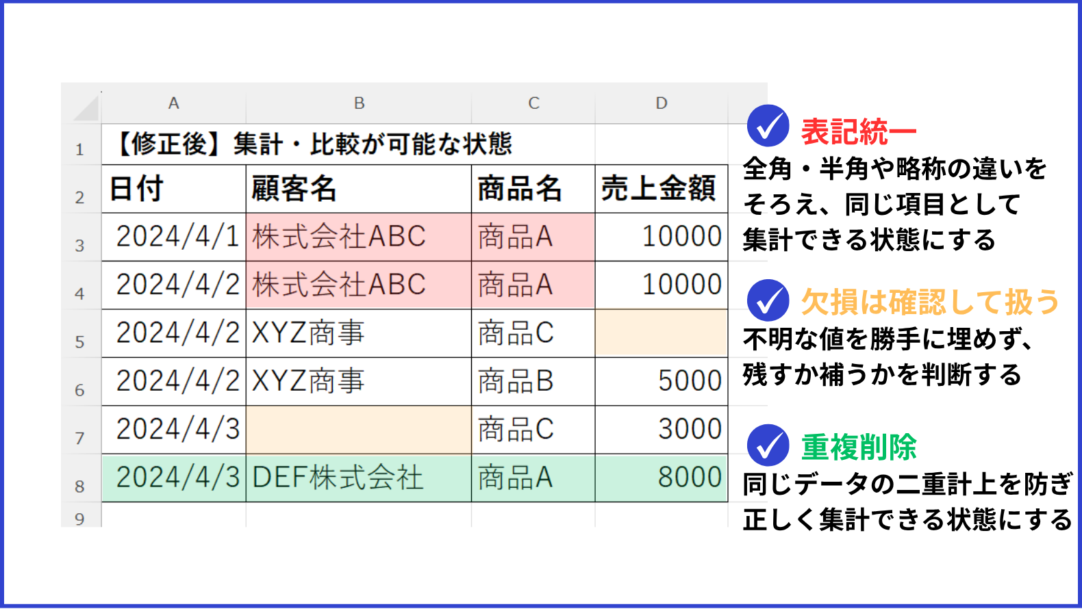Click 商品C cell in row 5
Image resolution: width=1082 pixels, height=609 pixels.
(533, 333)
